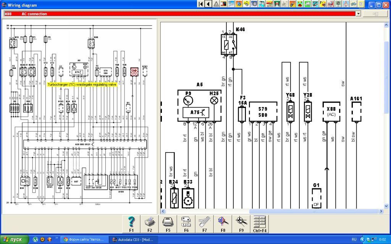Click the horizontal scrollbar thumb

coord(313,211)
